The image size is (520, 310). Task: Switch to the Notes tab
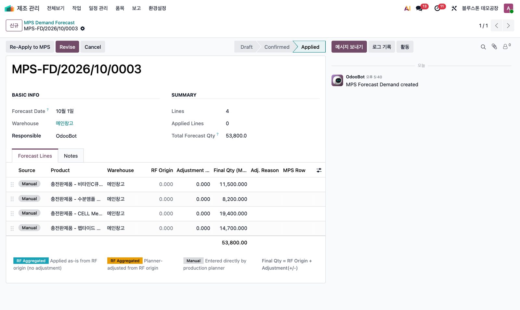click(x=71, y=156)
